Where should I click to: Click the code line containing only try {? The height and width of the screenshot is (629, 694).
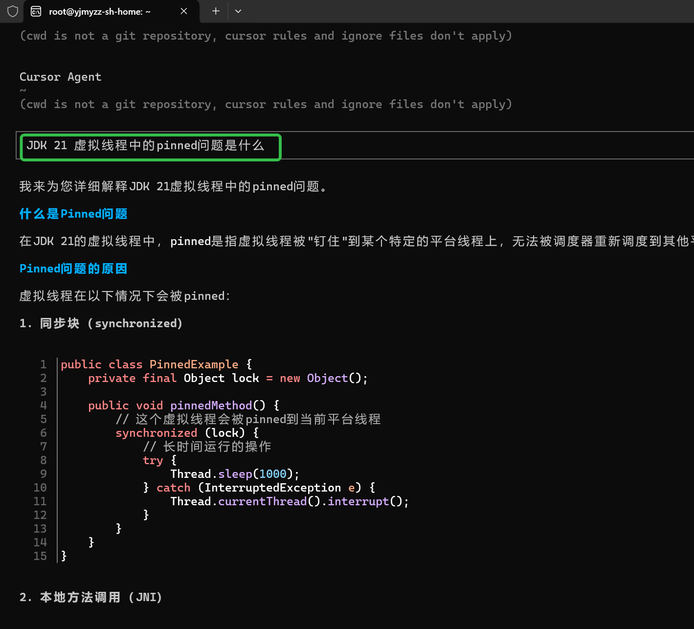point(160,460)
